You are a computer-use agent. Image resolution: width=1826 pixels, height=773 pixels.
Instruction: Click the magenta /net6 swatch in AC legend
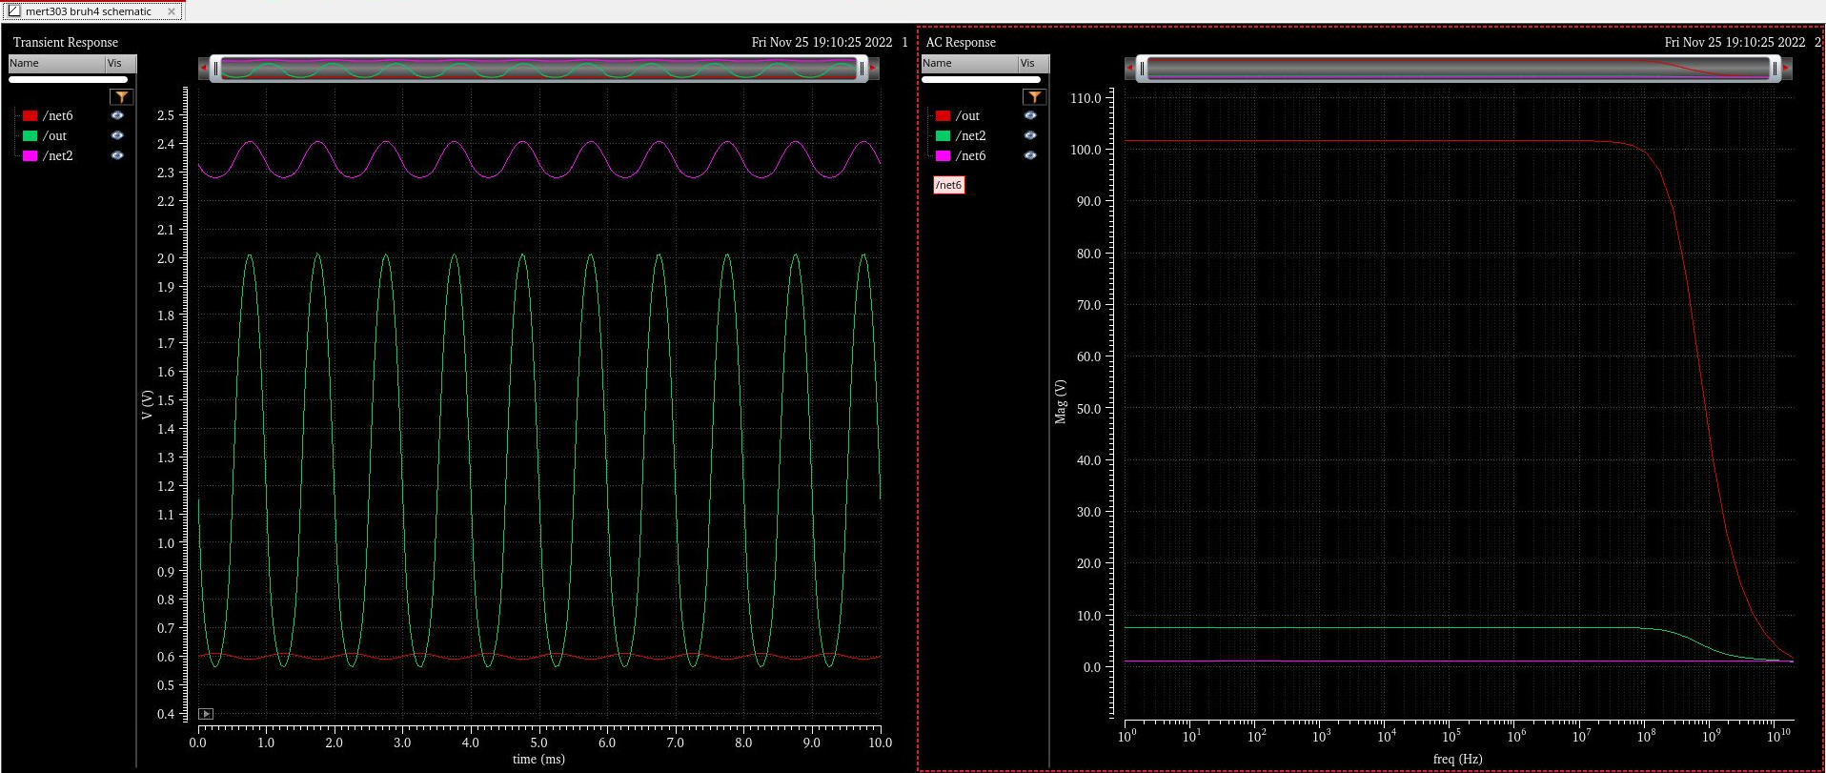coord(943,155)
